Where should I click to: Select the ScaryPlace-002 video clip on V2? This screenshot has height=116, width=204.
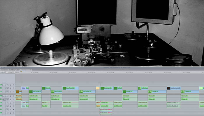coord(71,88)
